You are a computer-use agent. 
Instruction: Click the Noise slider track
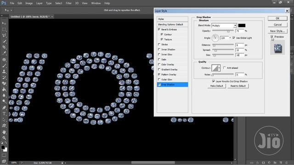tap(223, 74)
